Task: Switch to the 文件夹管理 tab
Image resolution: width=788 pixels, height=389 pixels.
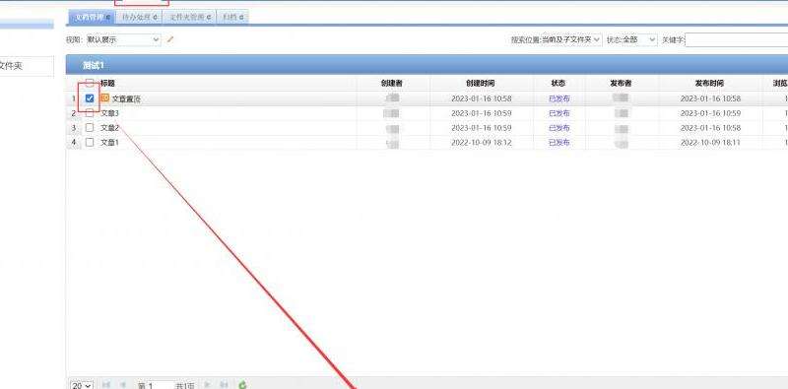Action: click(x=189, y=17)
